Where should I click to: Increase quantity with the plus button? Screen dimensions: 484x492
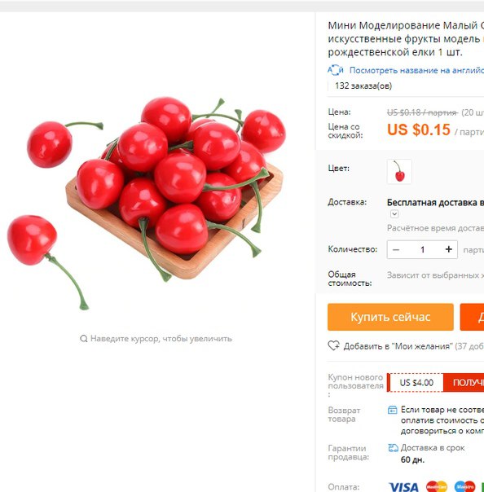pyautogui.click(x=448, y=249)
